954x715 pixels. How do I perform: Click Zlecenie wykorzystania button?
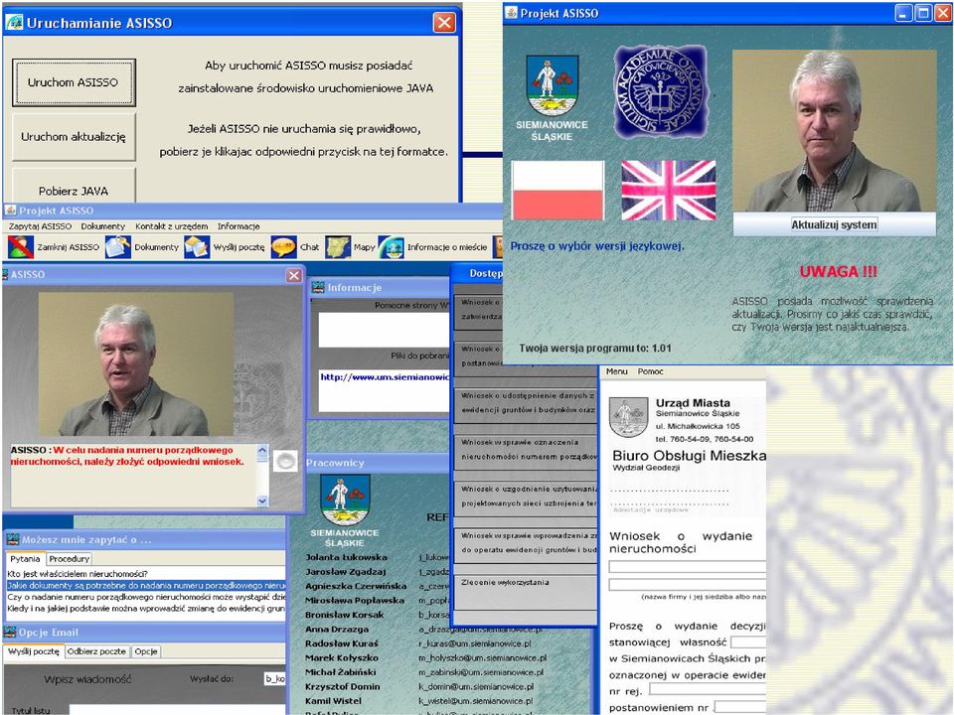click(527, 592)
